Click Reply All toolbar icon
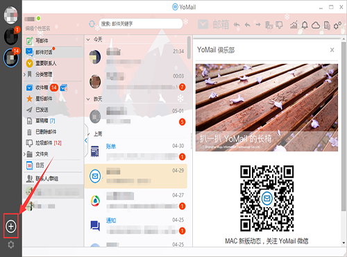This screenshot has height=257, width=347. 237,24
